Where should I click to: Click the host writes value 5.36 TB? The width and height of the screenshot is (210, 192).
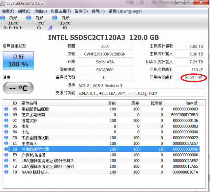coord(190,54)
